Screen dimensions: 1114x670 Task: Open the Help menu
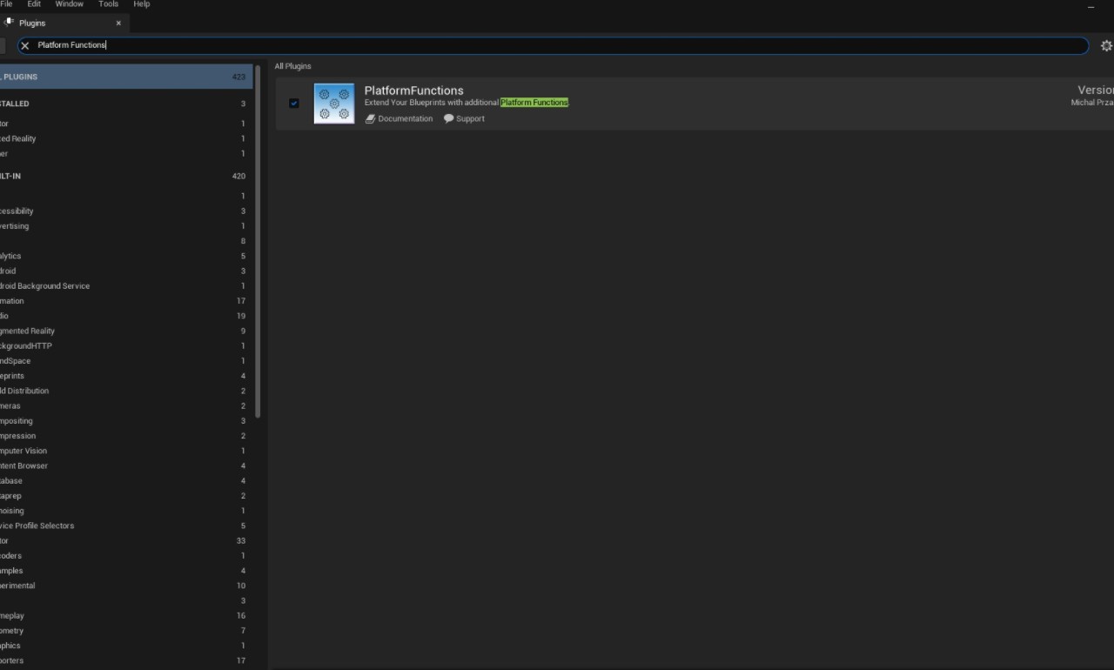[x=141, y=4]
